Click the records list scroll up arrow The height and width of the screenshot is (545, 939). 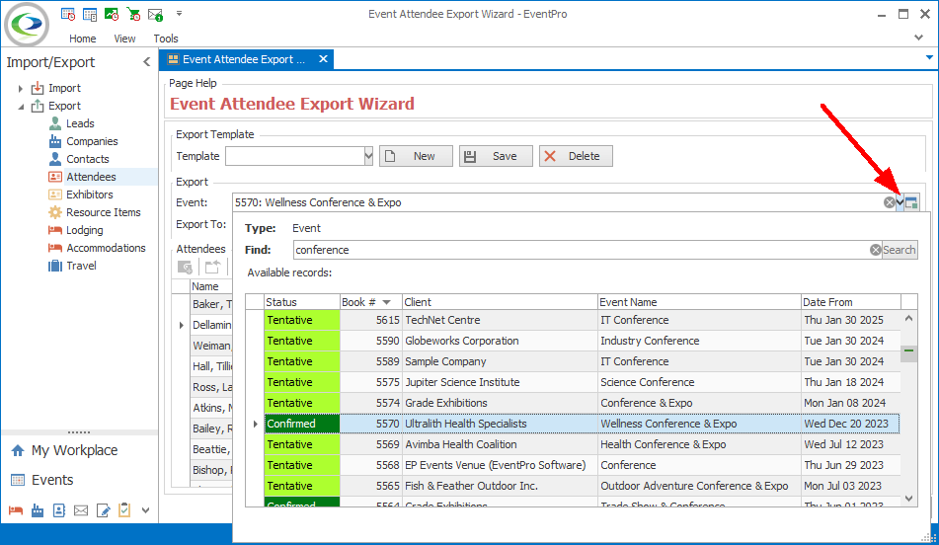pyautogui.click(x=908, y=319)
